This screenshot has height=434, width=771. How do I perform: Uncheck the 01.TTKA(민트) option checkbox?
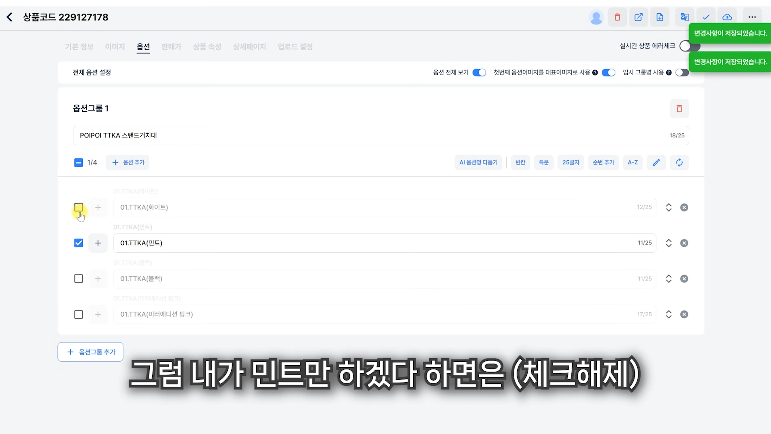coord(78,243)
